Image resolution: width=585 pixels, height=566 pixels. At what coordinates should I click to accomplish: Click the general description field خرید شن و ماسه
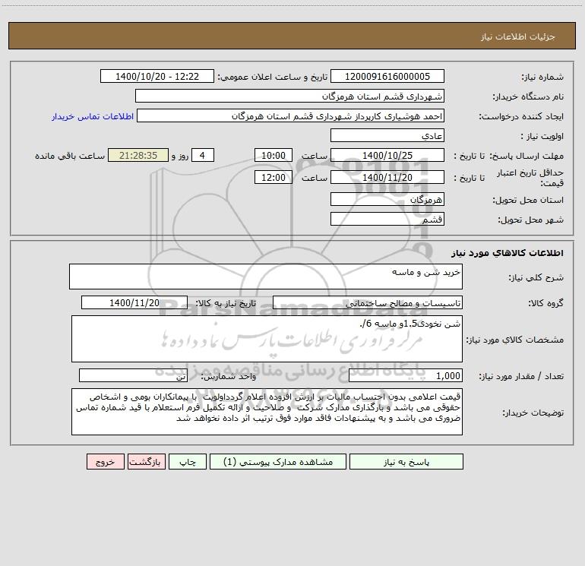click(x=266, y=277)
